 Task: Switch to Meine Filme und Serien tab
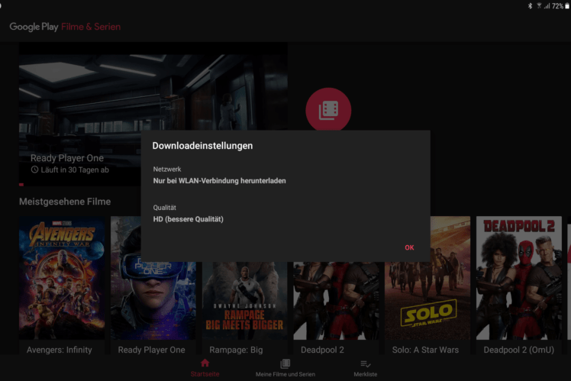click(285, 368)
